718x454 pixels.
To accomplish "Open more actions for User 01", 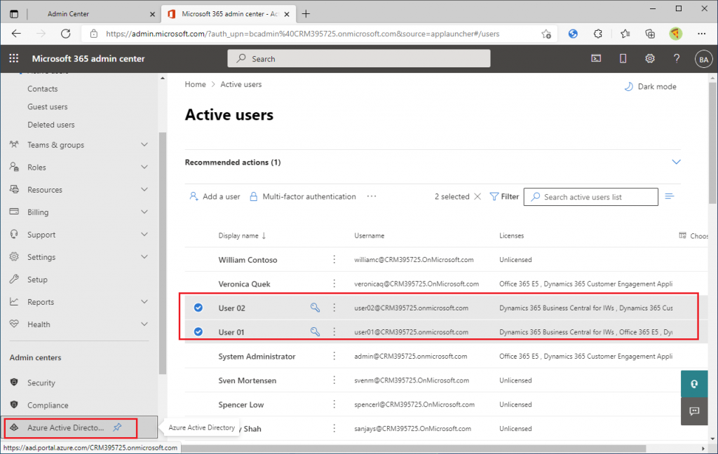I will tap(334, 332).
